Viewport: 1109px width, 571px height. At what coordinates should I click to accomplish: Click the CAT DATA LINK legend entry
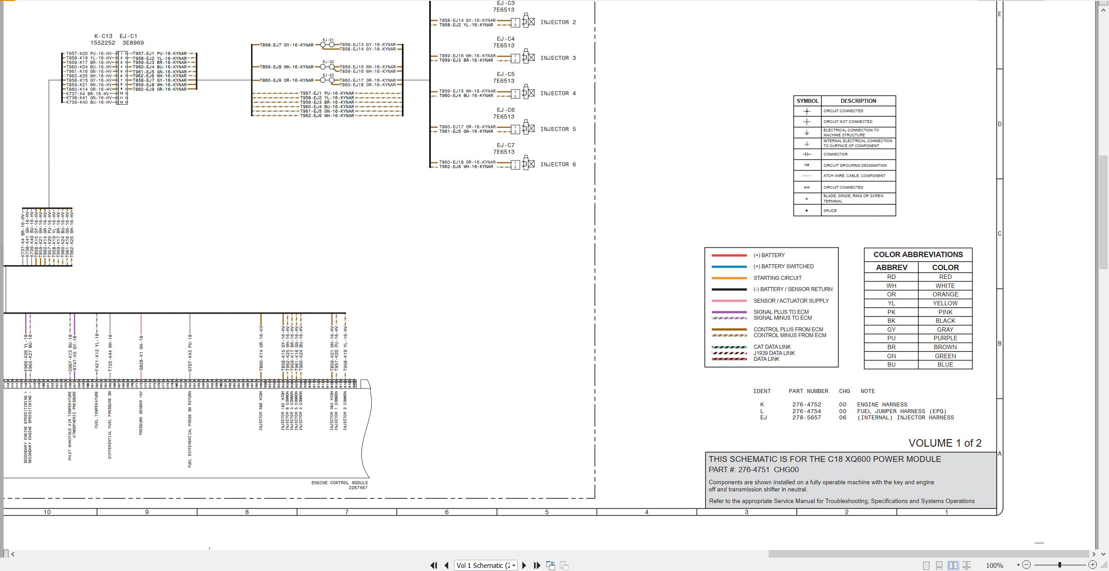pyautogui.click(x=772, y=347)
